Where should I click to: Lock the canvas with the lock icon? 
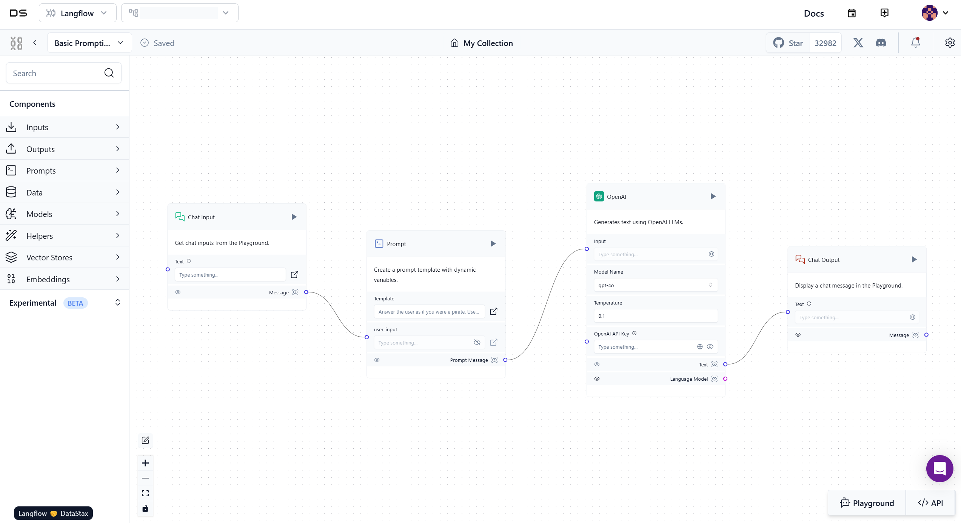click(x=145, y=508)
